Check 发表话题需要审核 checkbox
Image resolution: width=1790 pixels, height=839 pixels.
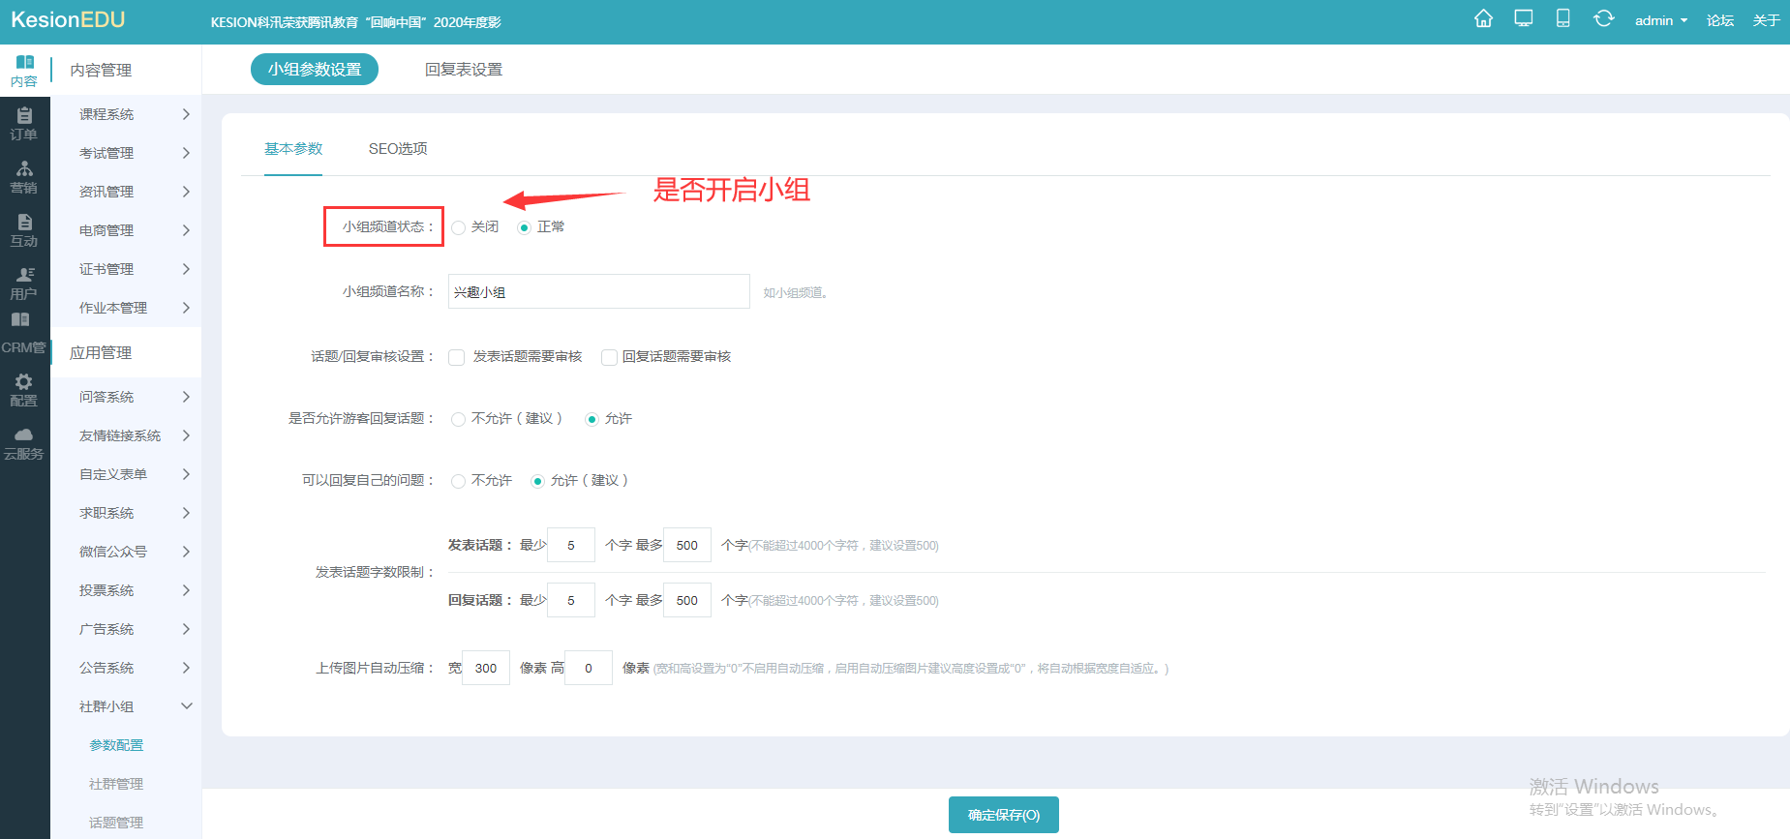point(457,357)
